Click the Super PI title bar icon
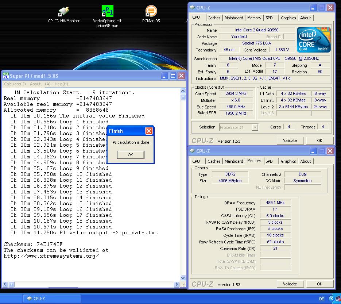 [x=5, y=76]
